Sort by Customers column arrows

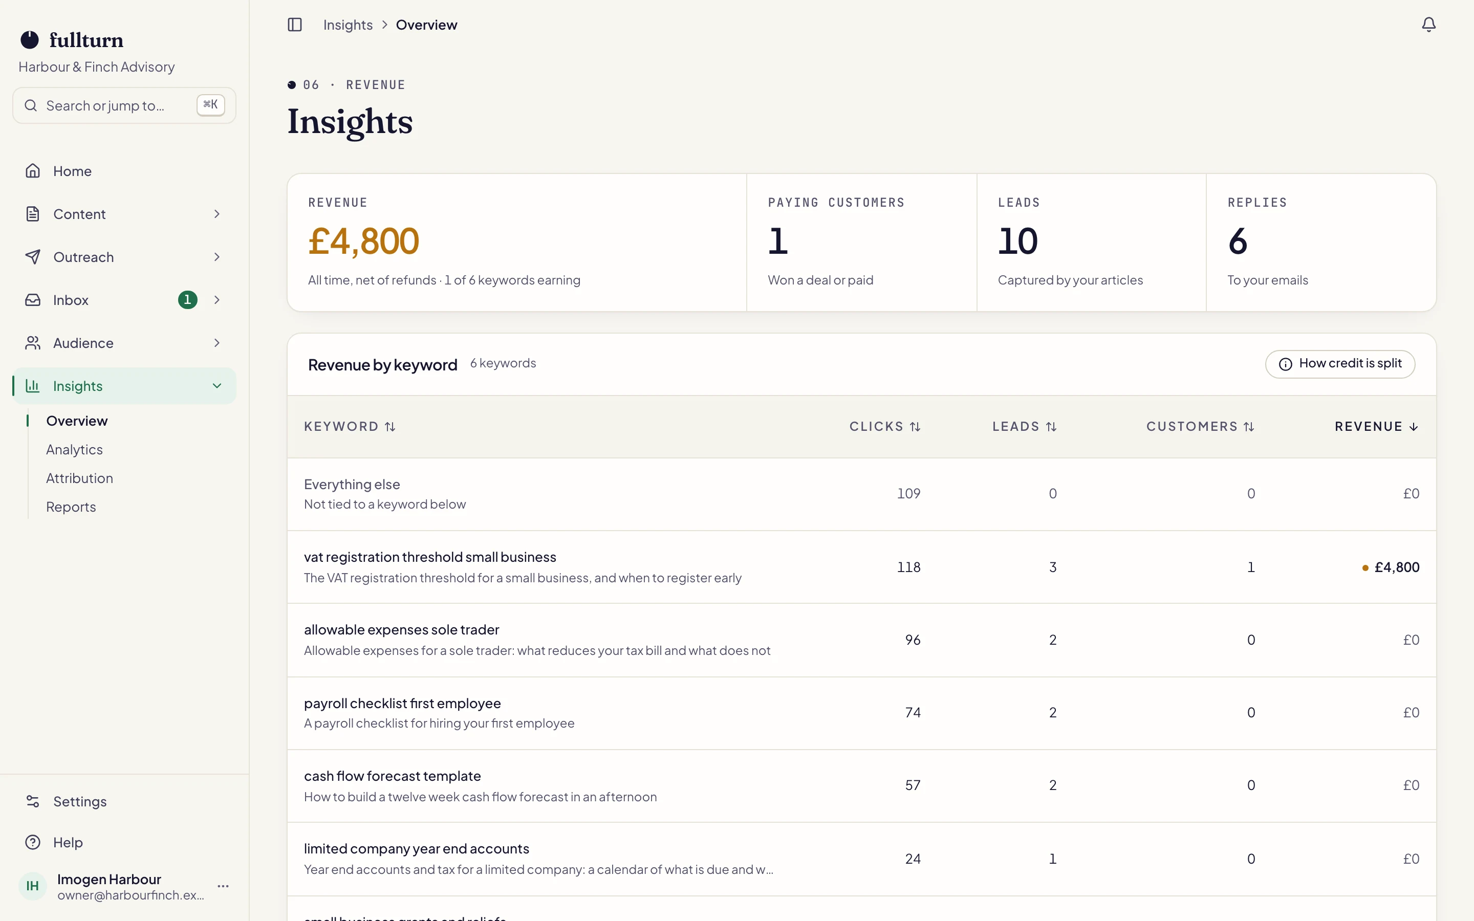point(1249,427)
